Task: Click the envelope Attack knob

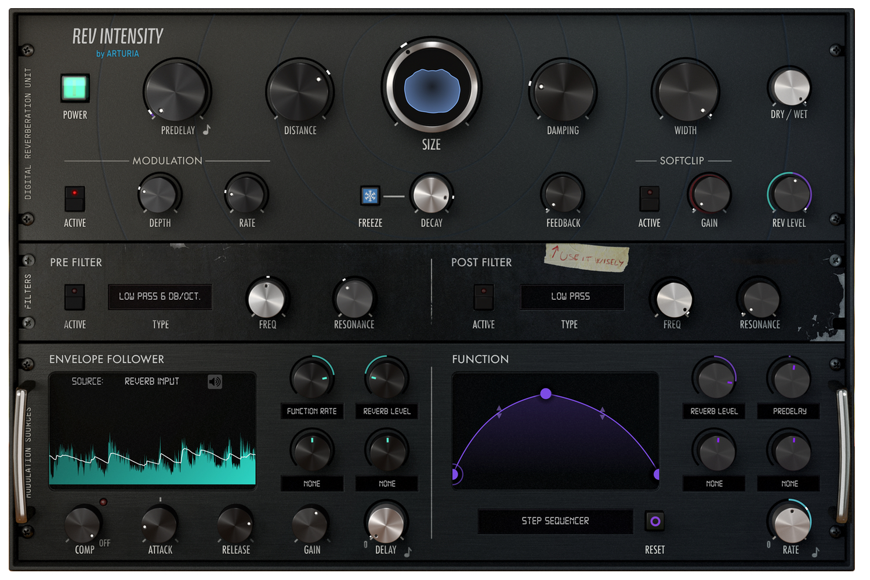Action: pyautogui.click(x=159, y=524)
